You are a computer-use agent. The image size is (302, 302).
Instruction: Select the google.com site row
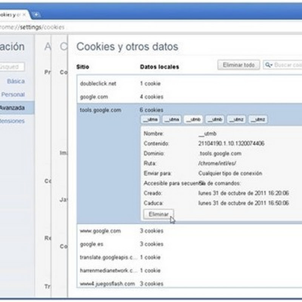coord(190,97)
